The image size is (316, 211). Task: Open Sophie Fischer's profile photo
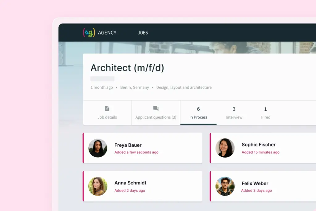(x=225, y=148)
